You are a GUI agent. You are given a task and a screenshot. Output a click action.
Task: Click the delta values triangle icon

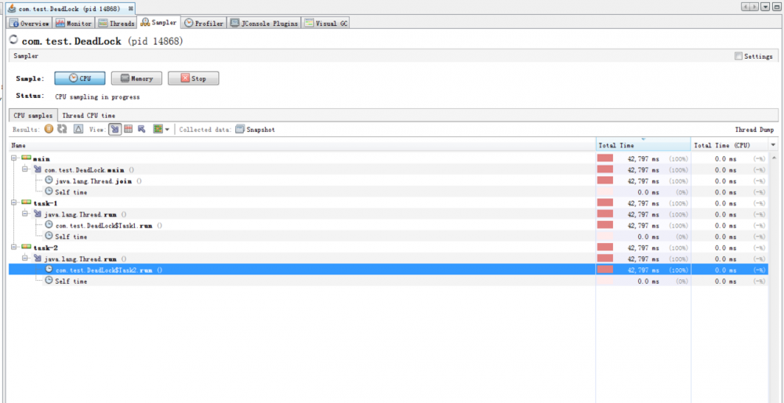click(x=78, y=129)
